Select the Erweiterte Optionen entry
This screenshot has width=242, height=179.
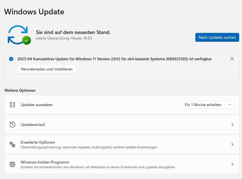38,142
